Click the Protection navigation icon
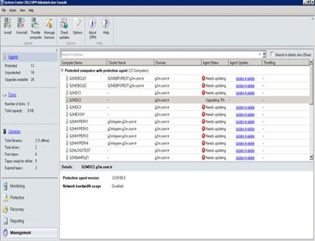Viewport: 315px width, 241px height. tap(6, 198)
